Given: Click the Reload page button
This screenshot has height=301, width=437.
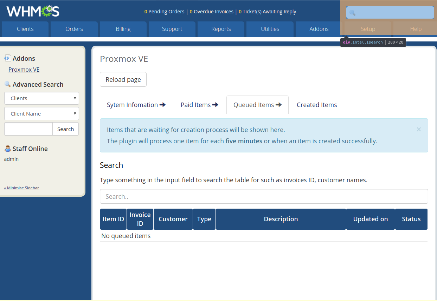Looking at the screenshot, I should (x=123, y=79).
